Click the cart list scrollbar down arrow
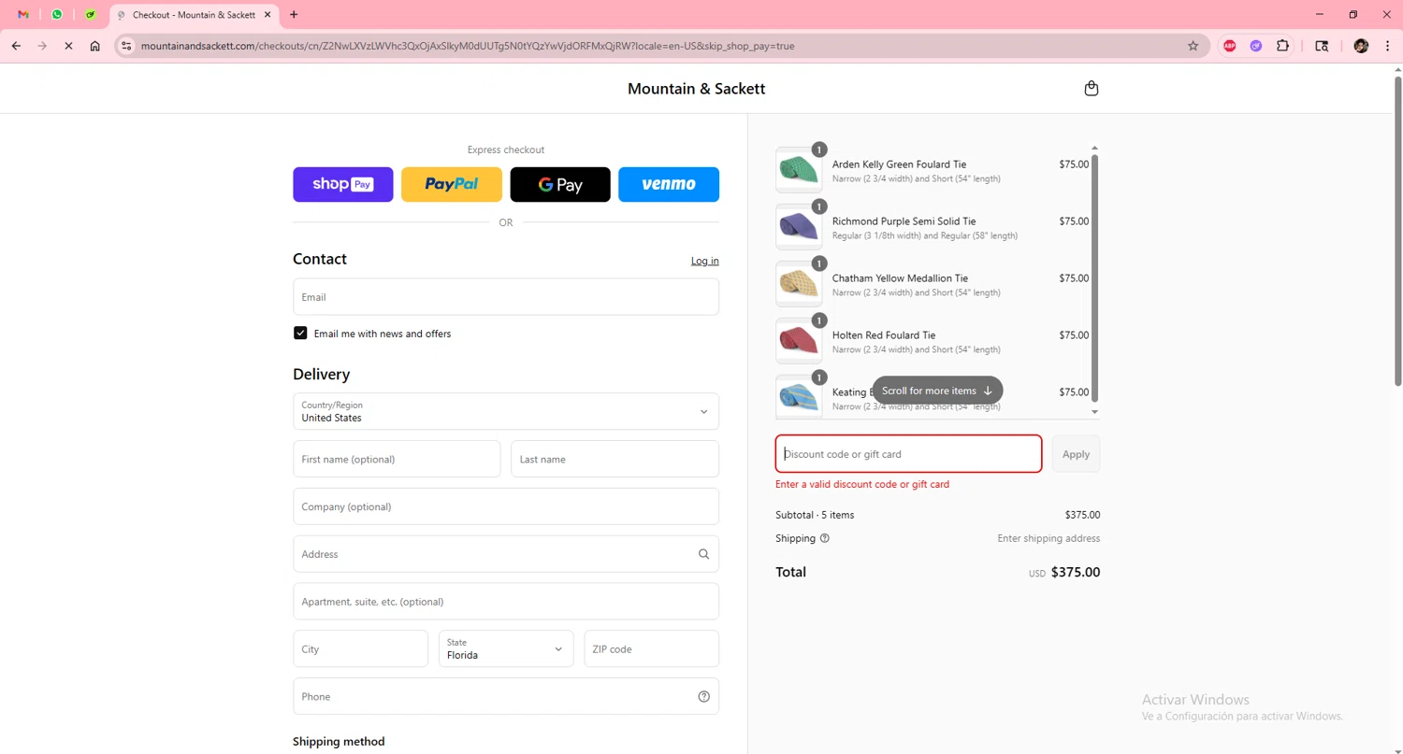Screen dimensions: 1403x754 click(1094, 412)
